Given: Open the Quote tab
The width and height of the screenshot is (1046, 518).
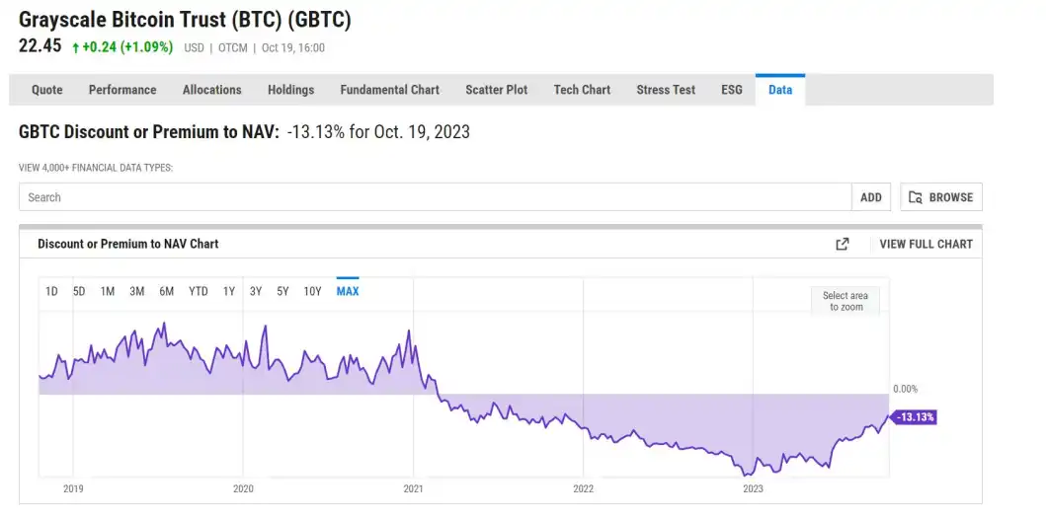Looking at the screenshot, I should tap(46, 90).
